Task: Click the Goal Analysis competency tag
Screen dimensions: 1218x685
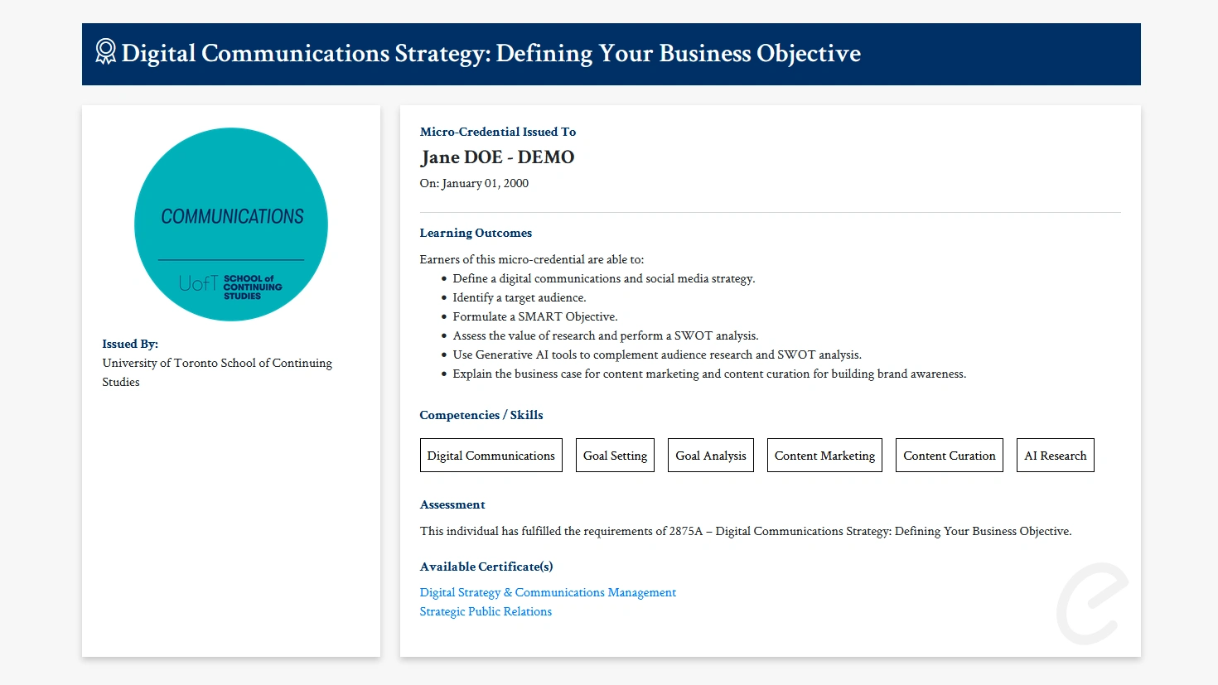Action: 710,456
